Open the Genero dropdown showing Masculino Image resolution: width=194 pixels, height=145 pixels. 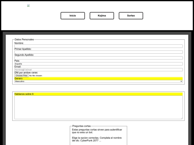point(98,81)
